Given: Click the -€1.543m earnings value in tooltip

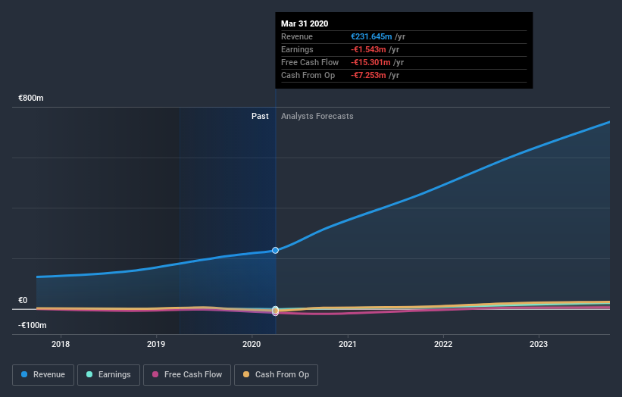Looking at the screenshot, I should (x=368, y=49).
